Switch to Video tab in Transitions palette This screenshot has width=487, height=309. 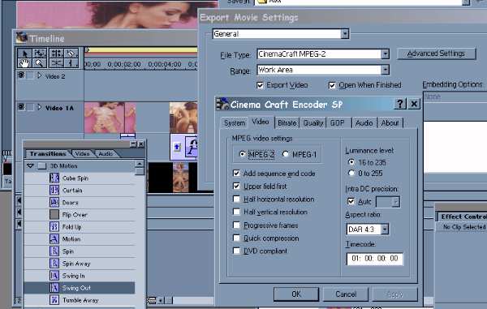[82, 153]
